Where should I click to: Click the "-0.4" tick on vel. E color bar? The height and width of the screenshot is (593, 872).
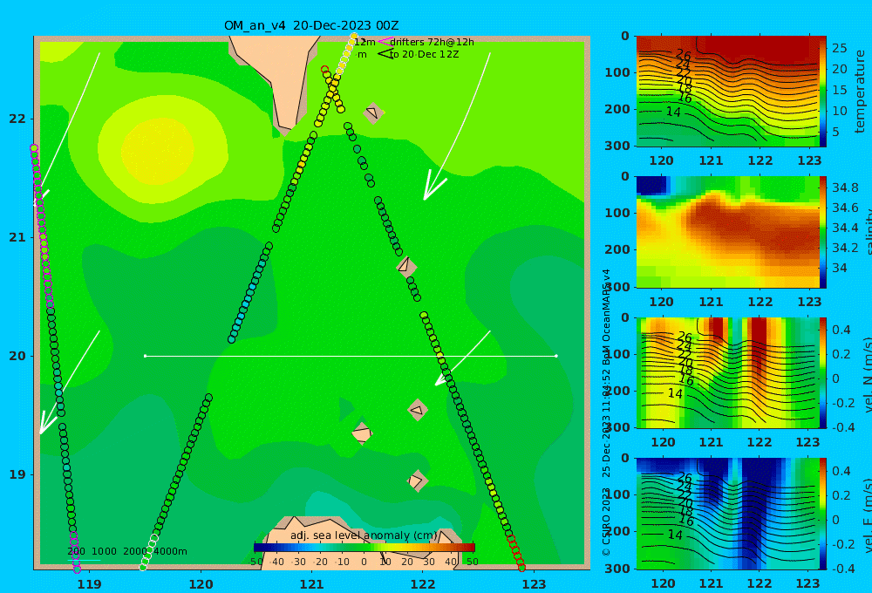(842, 568)
